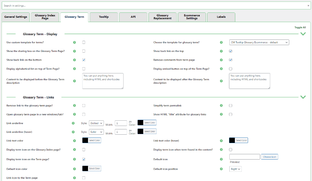312x181 pixels.
Task: Click help icon for 'Remove comments from term page'
Action: pos(221,60)
